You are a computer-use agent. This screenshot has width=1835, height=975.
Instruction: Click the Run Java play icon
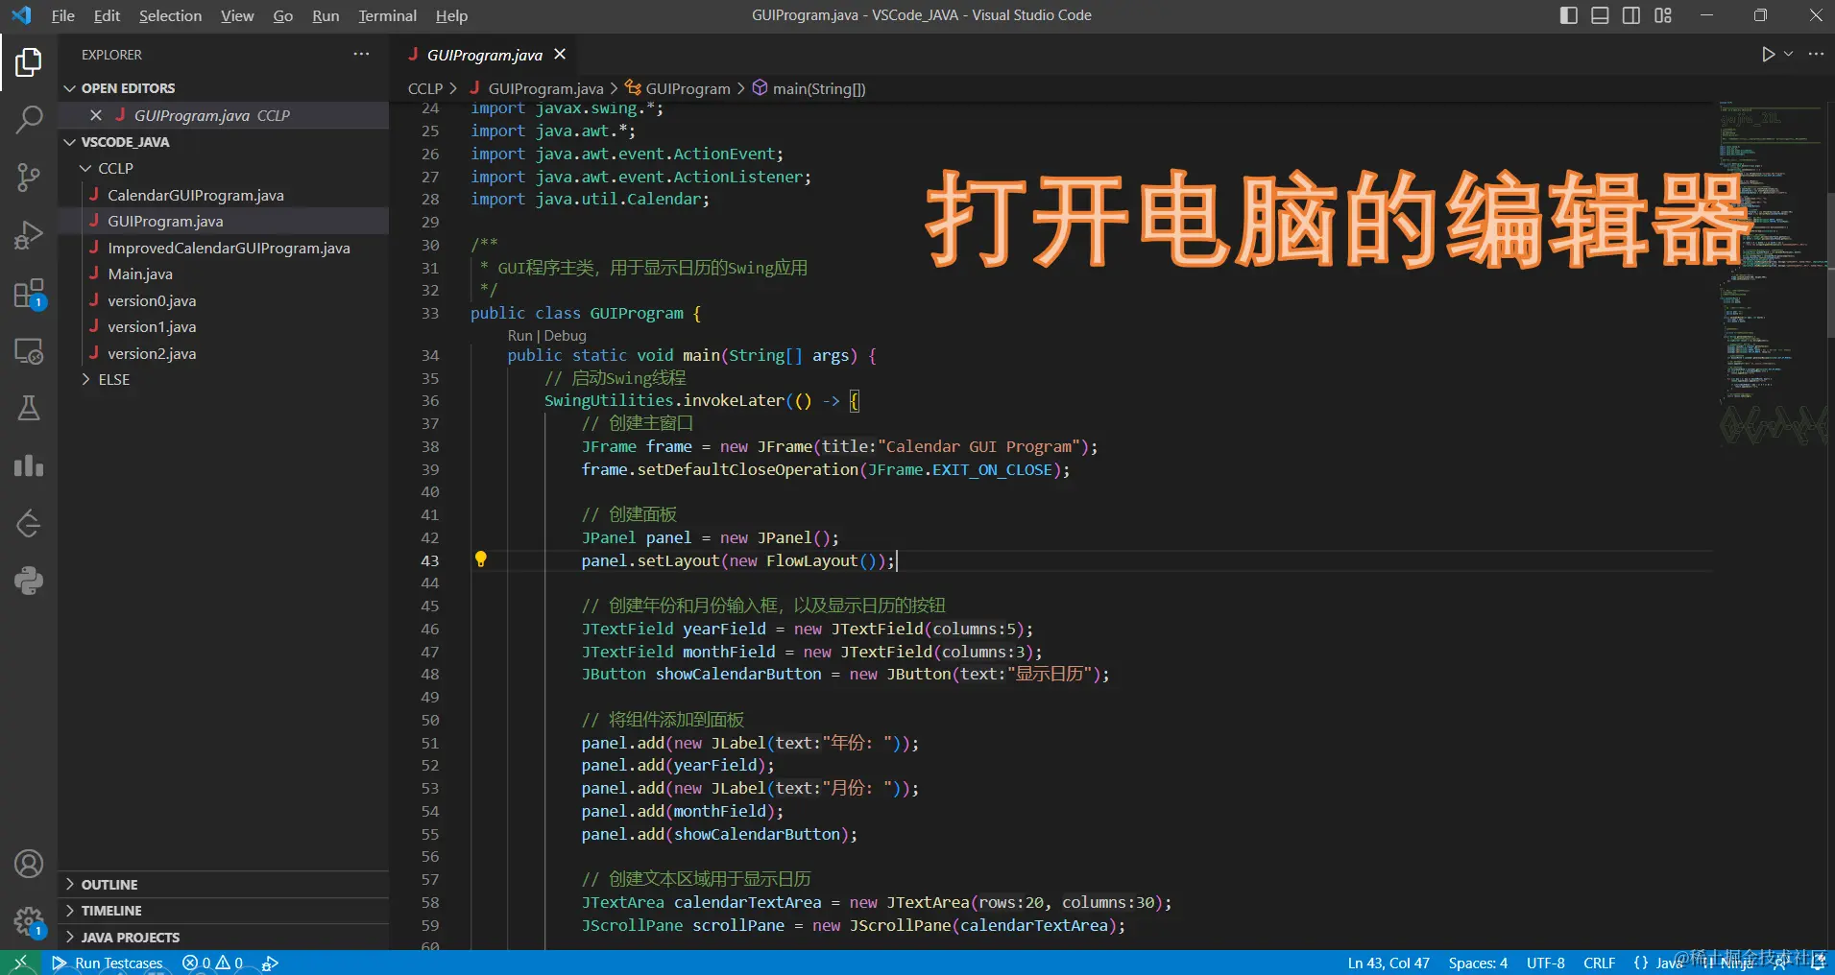point(1768,55)
